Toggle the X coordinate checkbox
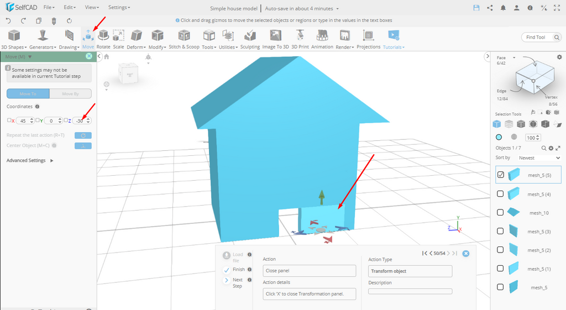The height and width of the screenshot is (310, 566). 9,120
